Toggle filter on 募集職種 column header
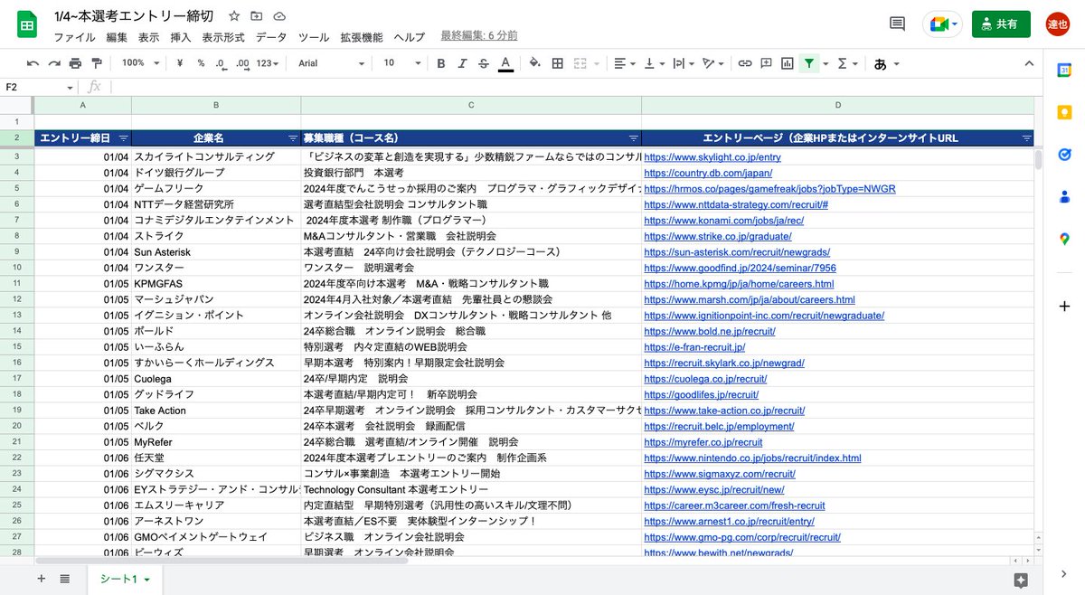The image size is (1085, 595). 633,138
